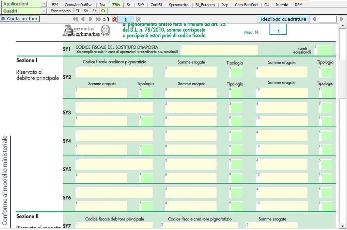
Task: Open the Spesometro tab
Action: 178,5
